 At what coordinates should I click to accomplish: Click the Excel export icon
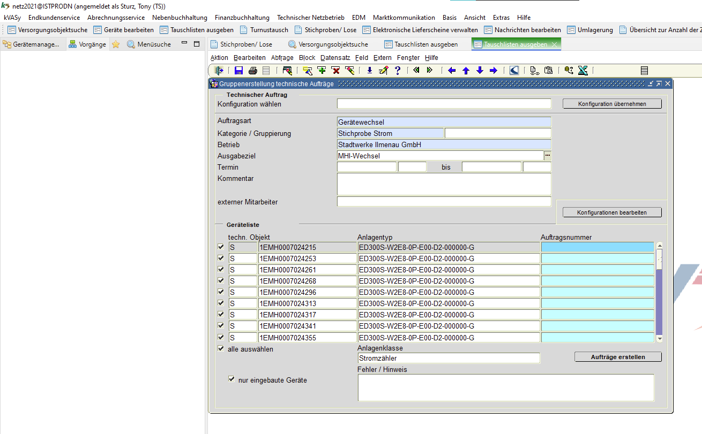click(x=583, y=70)
